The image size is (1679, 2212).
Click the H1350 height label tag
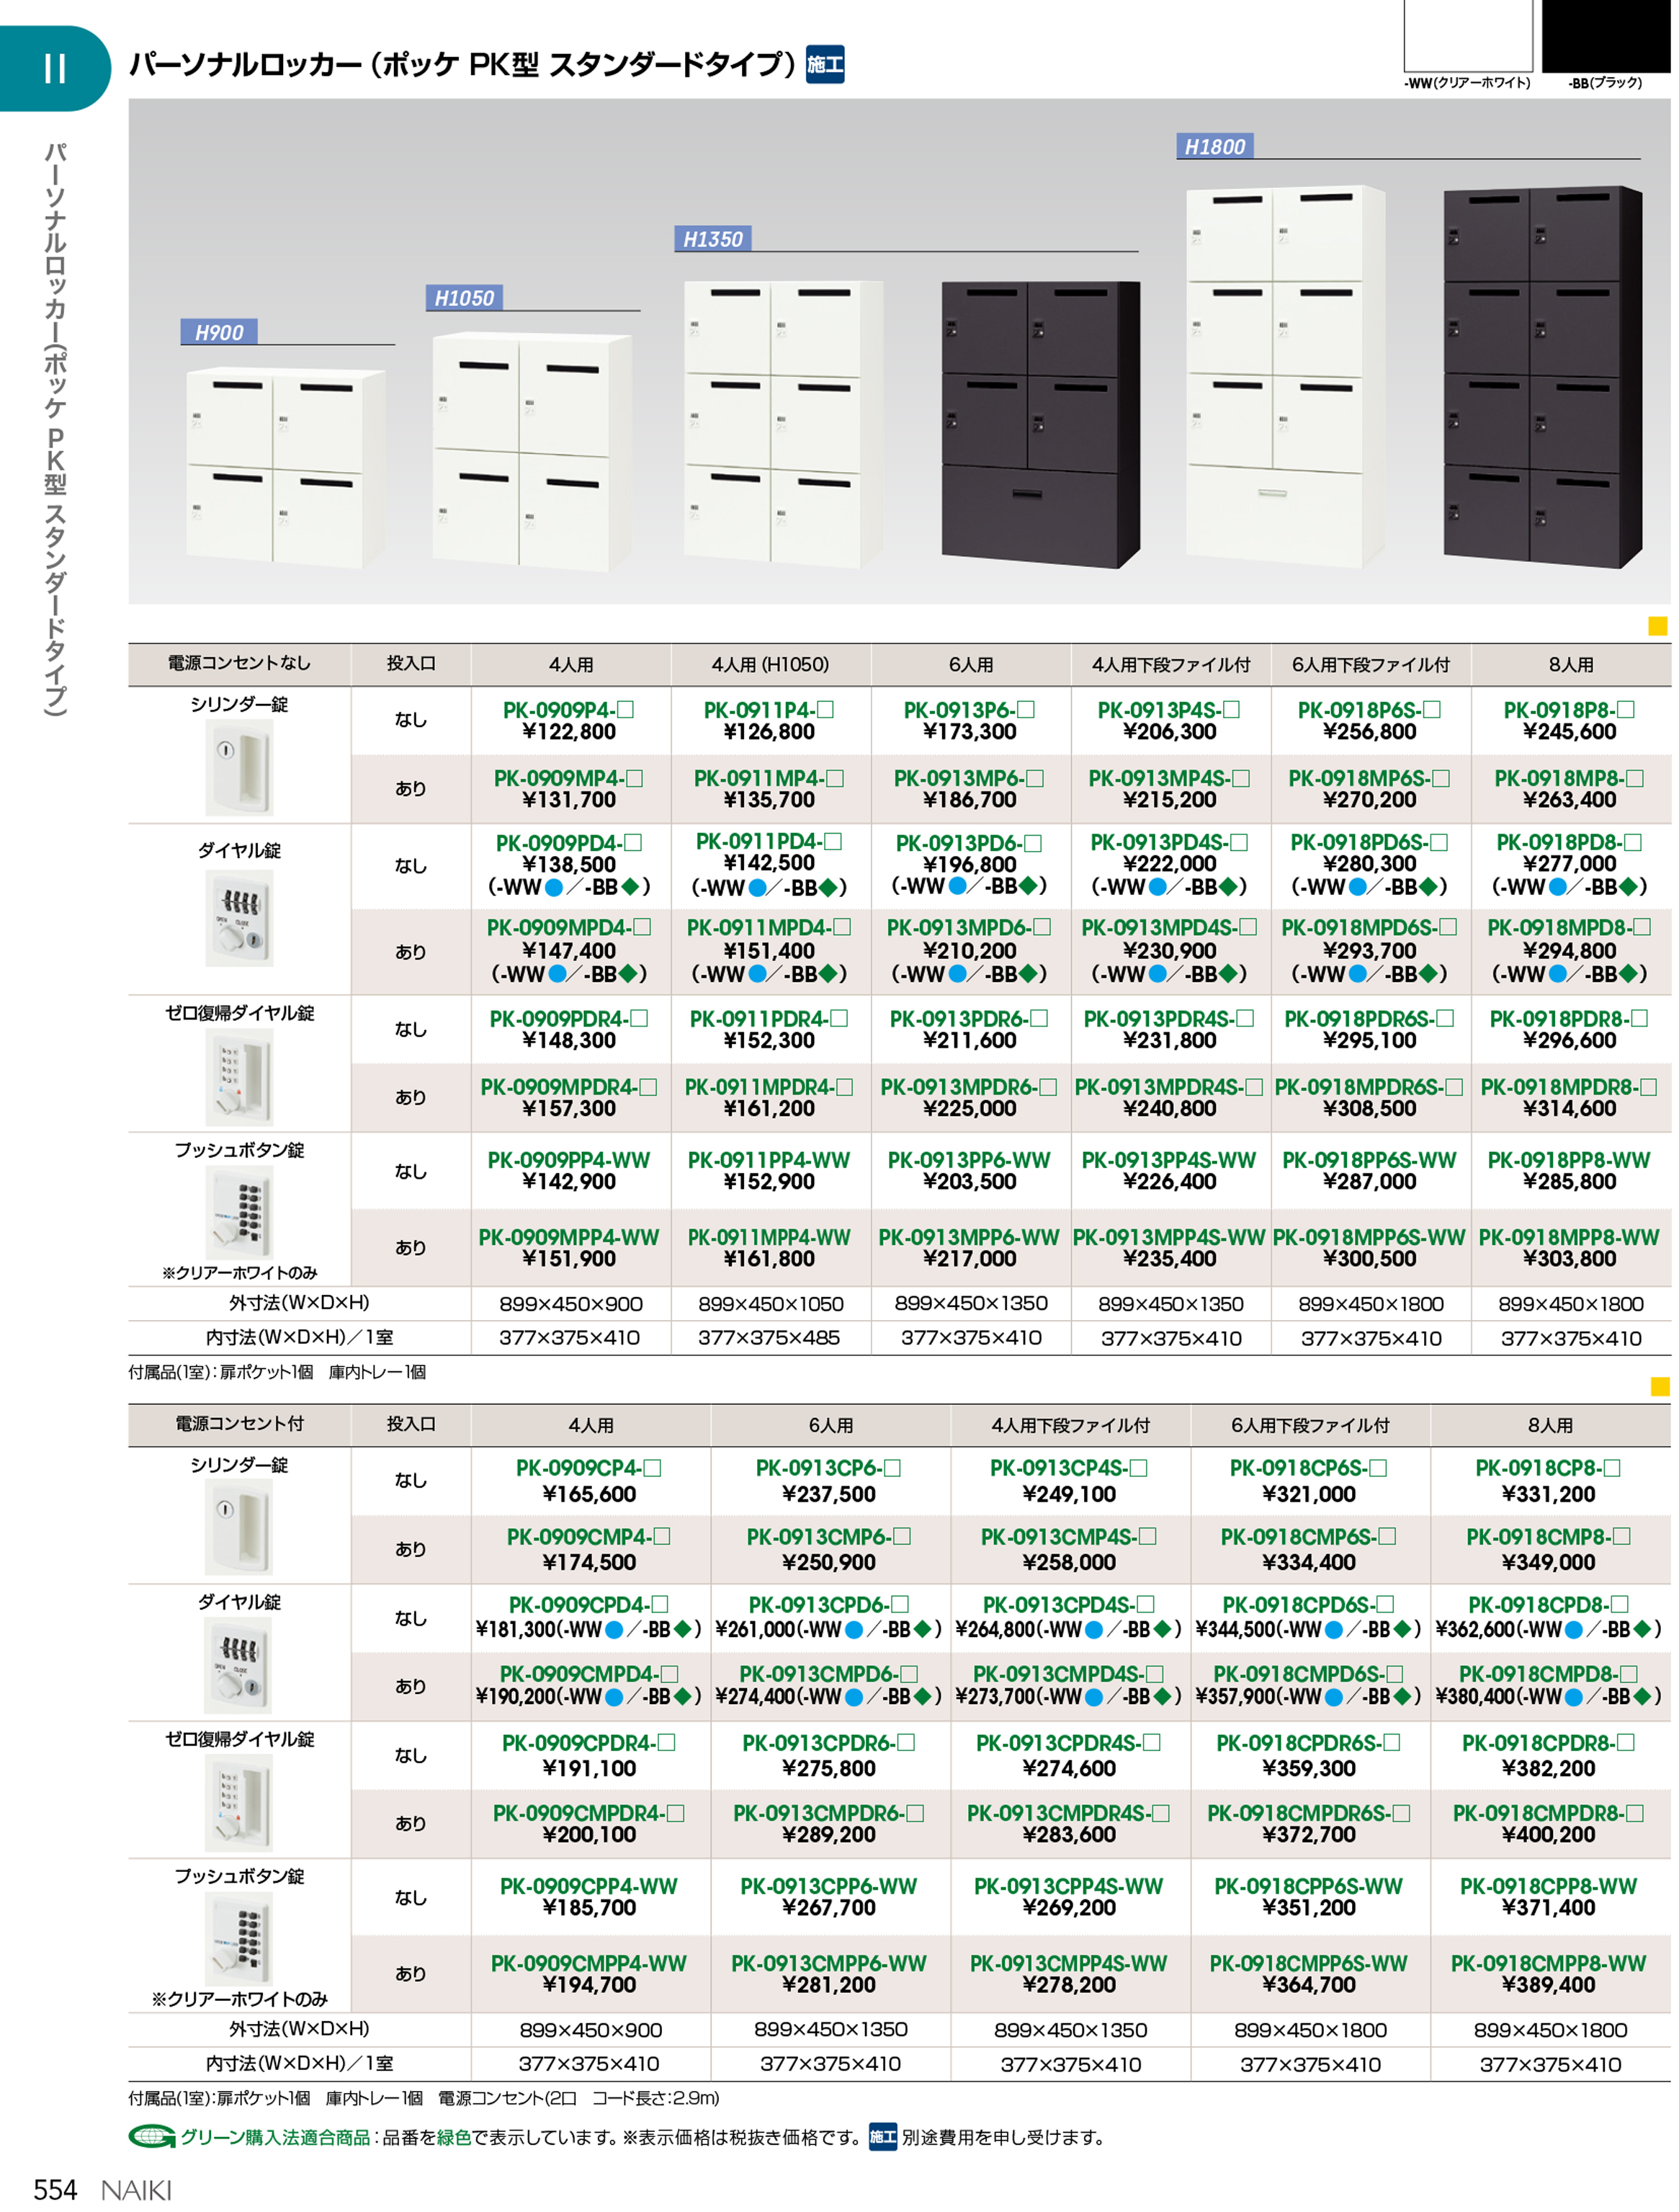point(712,239)
